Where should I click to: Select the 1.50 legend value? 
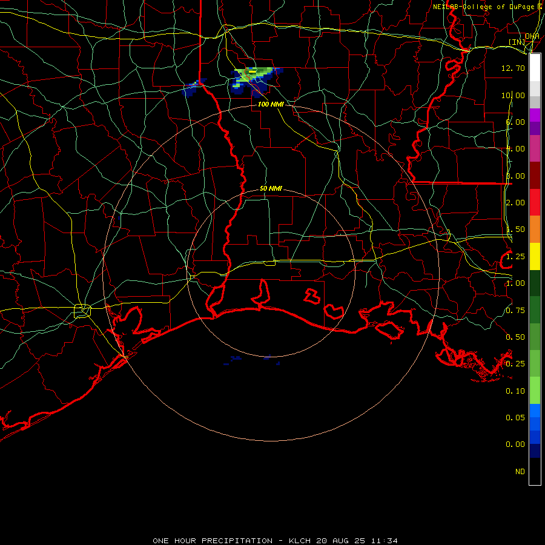(515, 230)
